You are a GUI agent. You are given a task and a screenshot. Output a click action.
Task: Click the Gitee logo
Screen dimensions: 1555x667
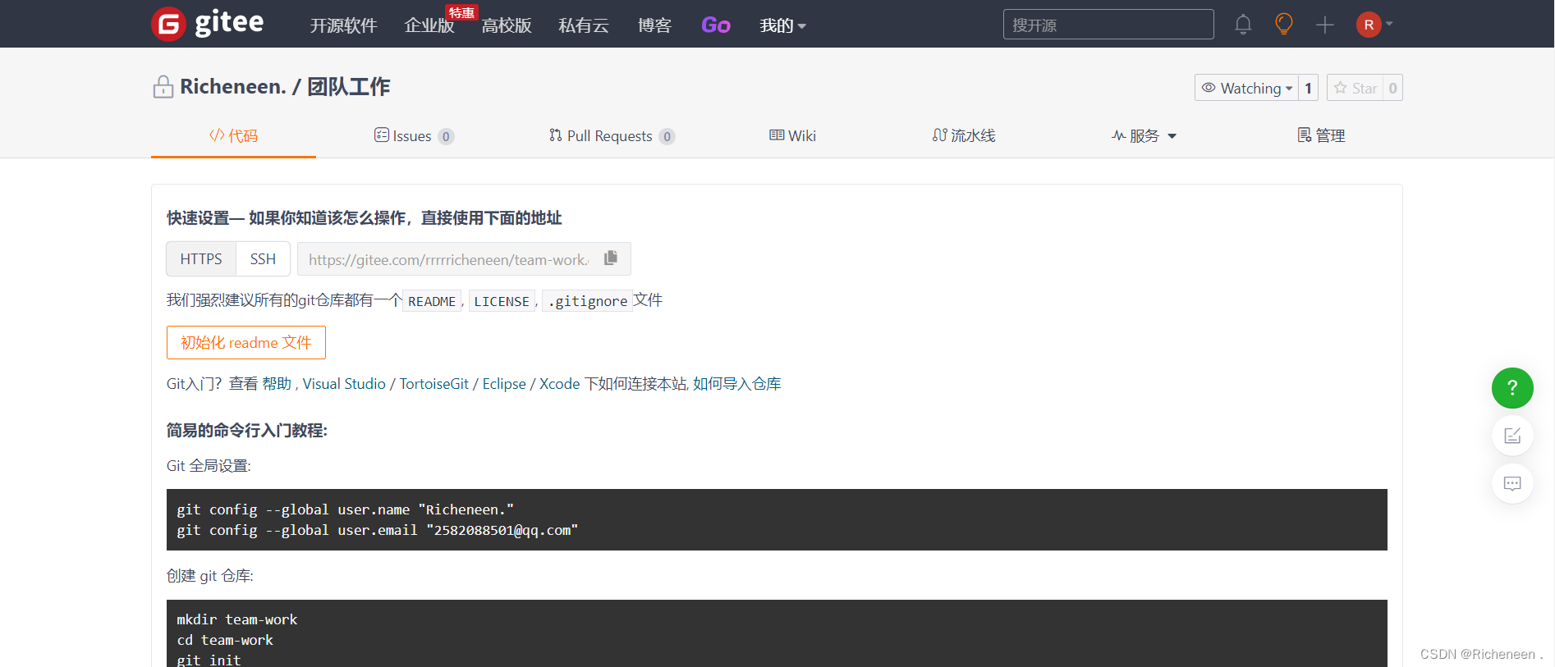[x=208, y=24]
